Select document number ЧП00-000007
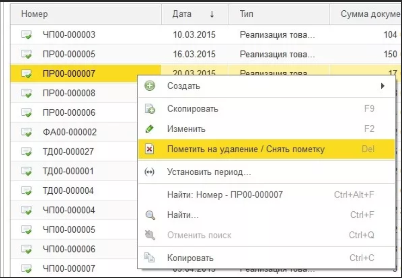 coord(69,268)
